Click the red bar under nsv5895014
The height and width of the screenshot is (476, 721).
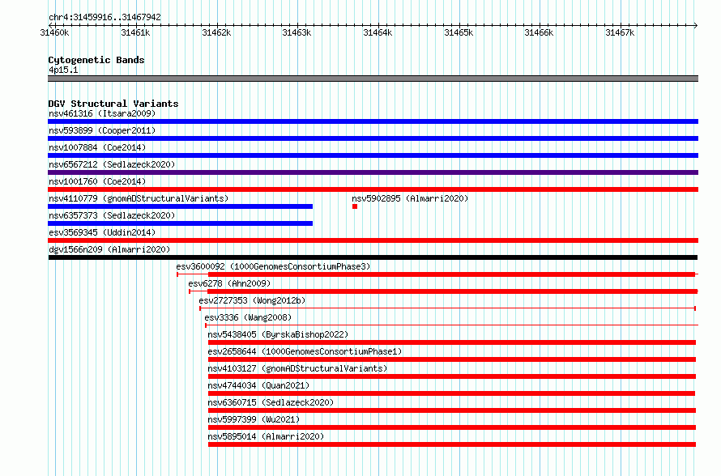click(452, 444)
